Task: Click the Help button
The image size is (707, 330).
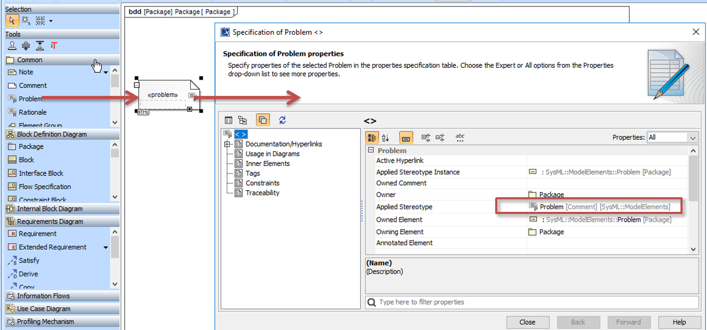Action: pos(679,322)
